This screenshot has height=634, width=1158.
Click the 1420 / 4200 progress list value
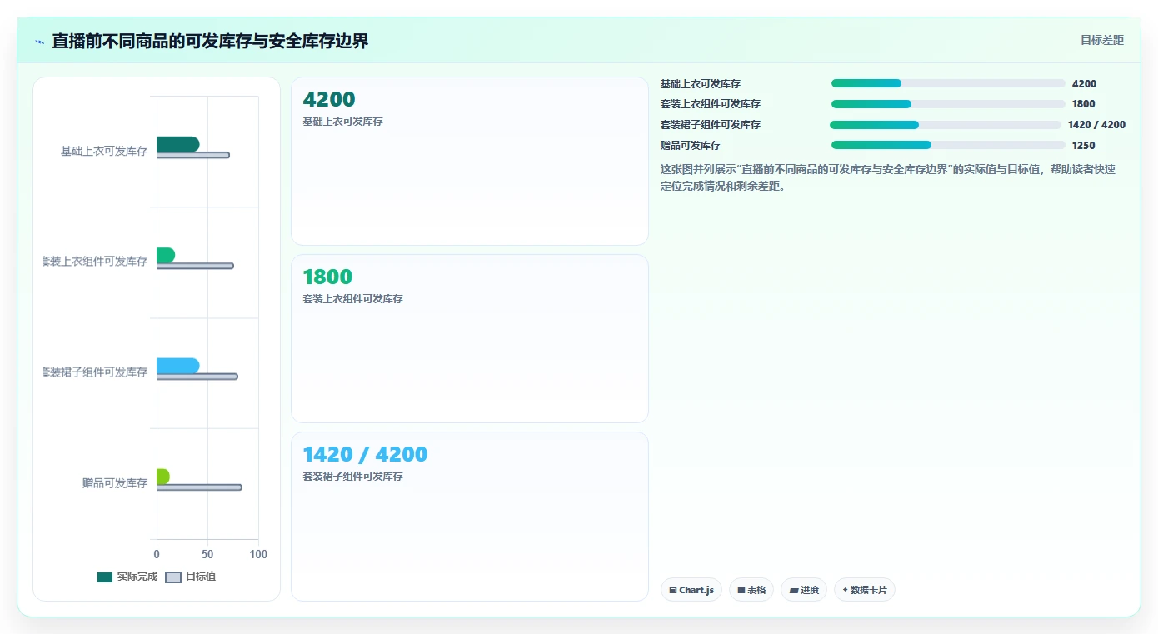coord(1096,125)
